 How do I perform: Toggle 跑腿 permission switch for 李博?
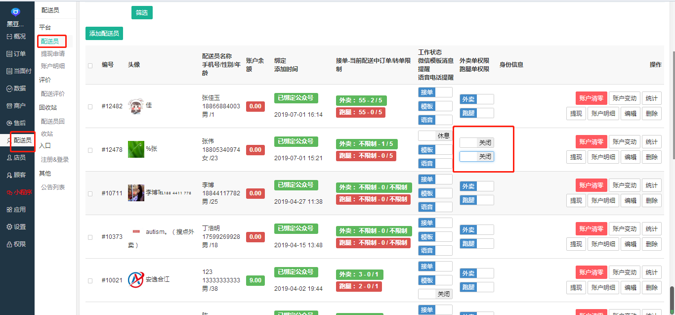coord(477,200)
